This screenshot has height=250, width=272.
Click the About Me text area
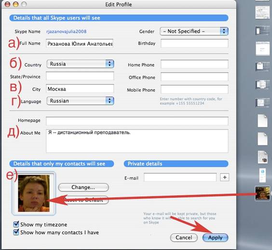[x=137, y=141]
